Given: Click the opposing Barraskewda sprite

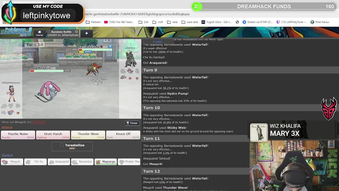Looking at the screenshot, I should pyautogui.click(x=94, y=69).
